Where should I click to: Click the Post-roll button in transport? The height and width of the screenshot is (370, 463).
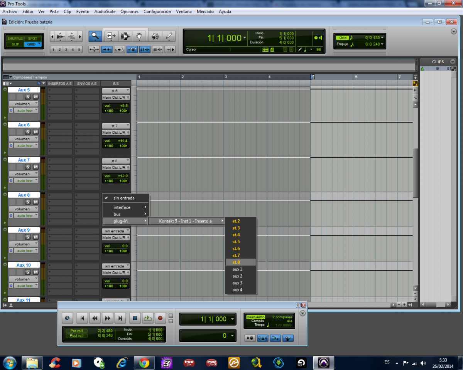(x=76, y=336)
